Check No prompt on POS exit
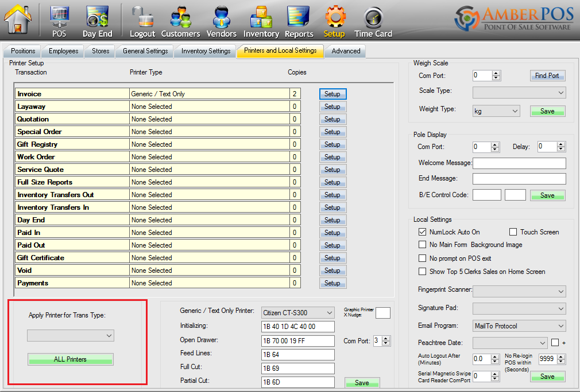Screen dimensions: 580x392 pyautogui.click(x=422, y=258)
